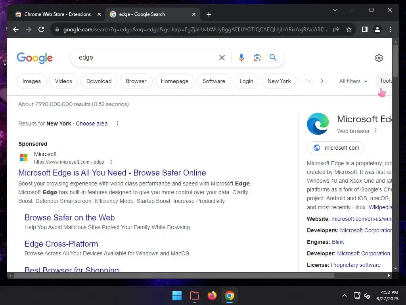
Task: Go back with the browser back arrow
Action: (16, 29)
